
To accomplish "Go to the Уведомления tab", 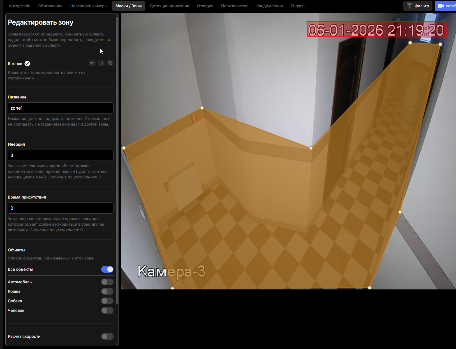I will pos(270,6).
